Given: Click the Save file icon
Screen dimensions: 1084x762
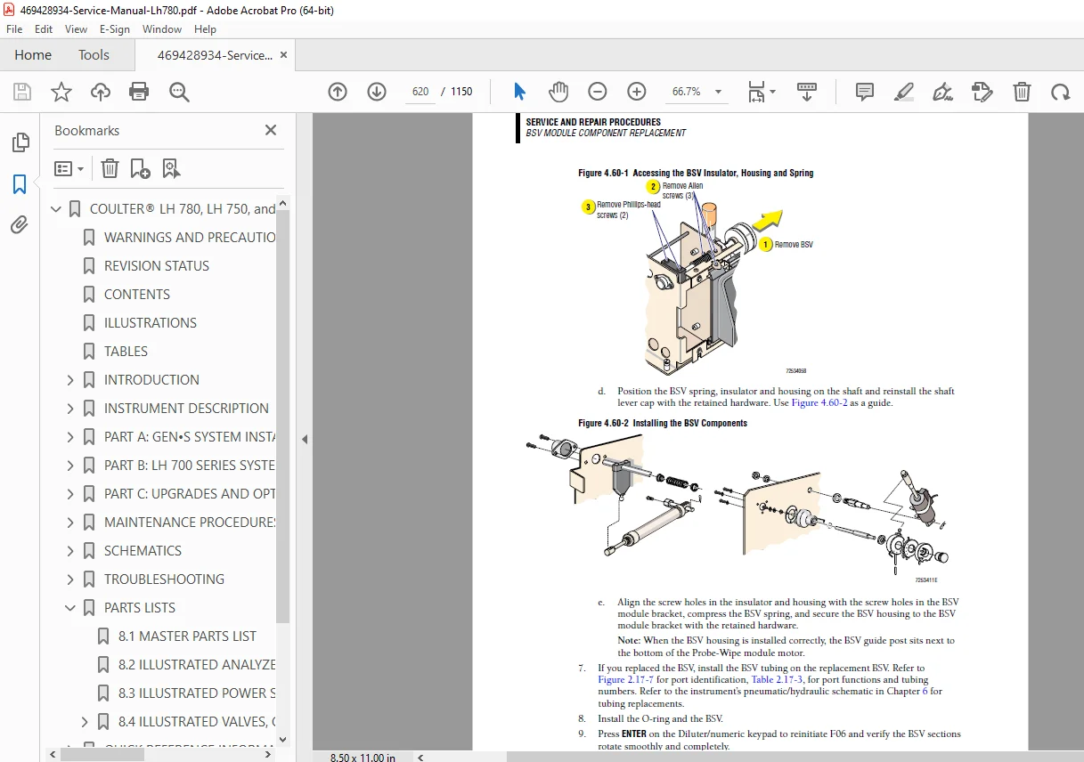Looking at the screenshot, I should click(x=22, y=92).
